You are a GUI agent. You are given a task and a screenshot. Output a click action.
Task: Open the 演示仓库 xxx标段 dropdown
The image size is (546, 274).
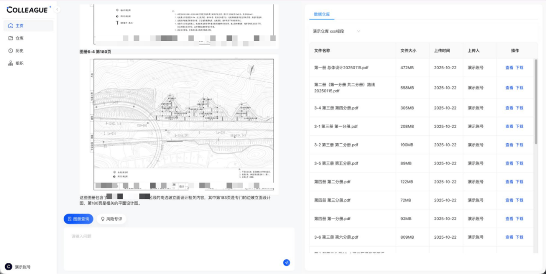(336, 31)
